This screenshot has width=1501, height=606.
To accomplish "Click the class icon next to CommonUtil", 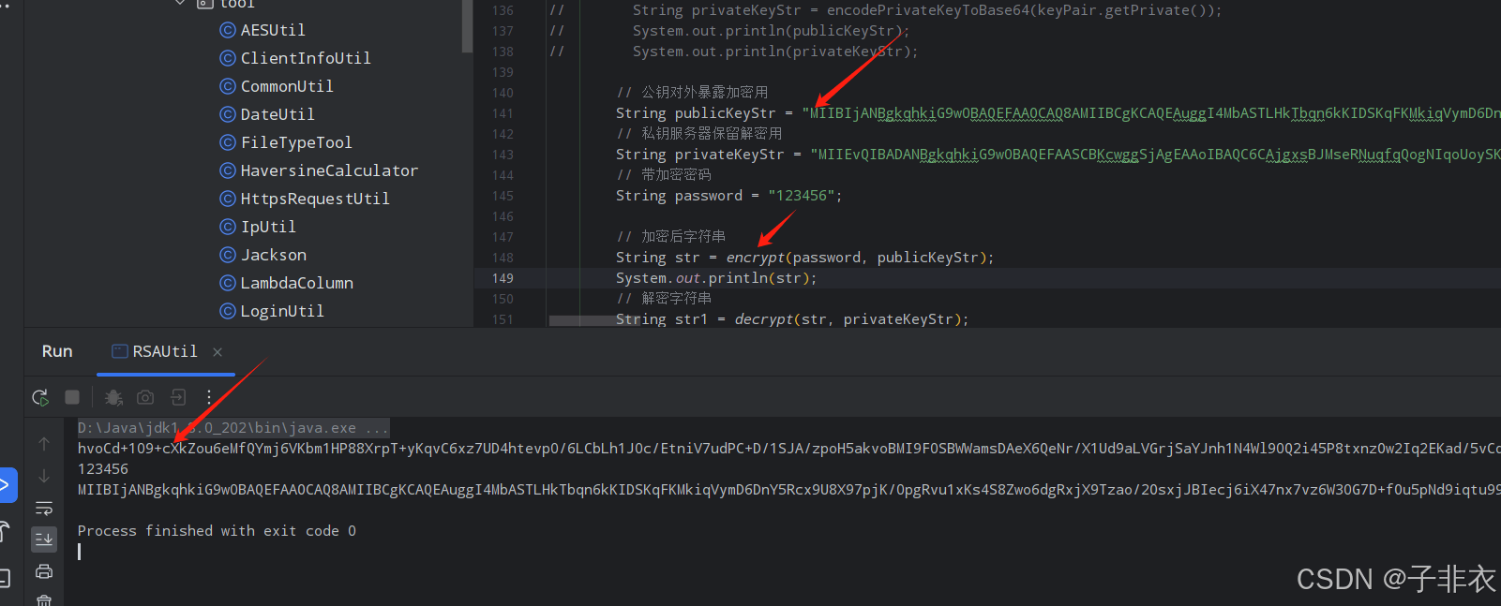I will [x=228, y=86].
